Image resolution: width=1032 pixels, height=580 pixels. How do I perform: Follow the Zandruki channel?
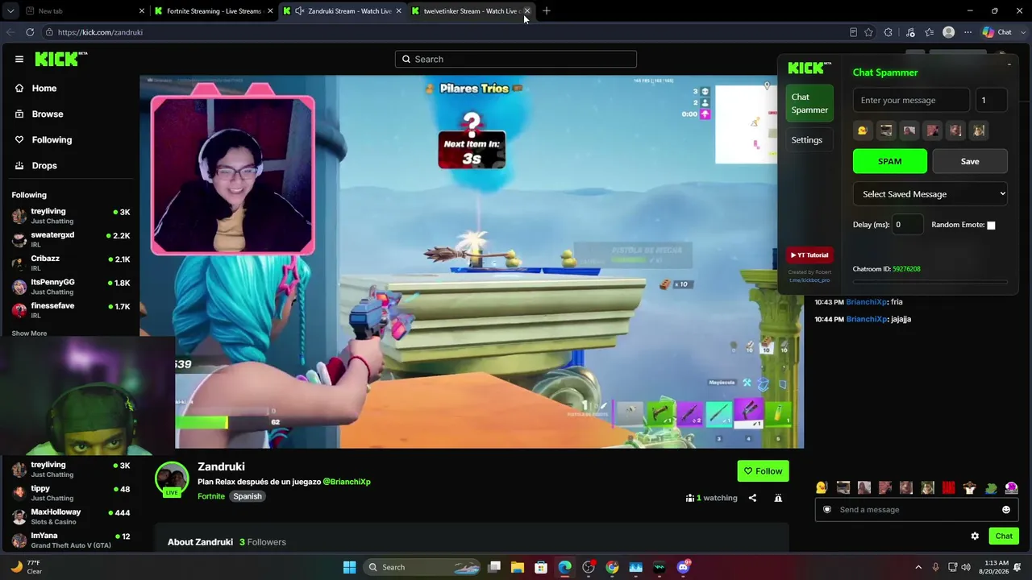(763, 471)
